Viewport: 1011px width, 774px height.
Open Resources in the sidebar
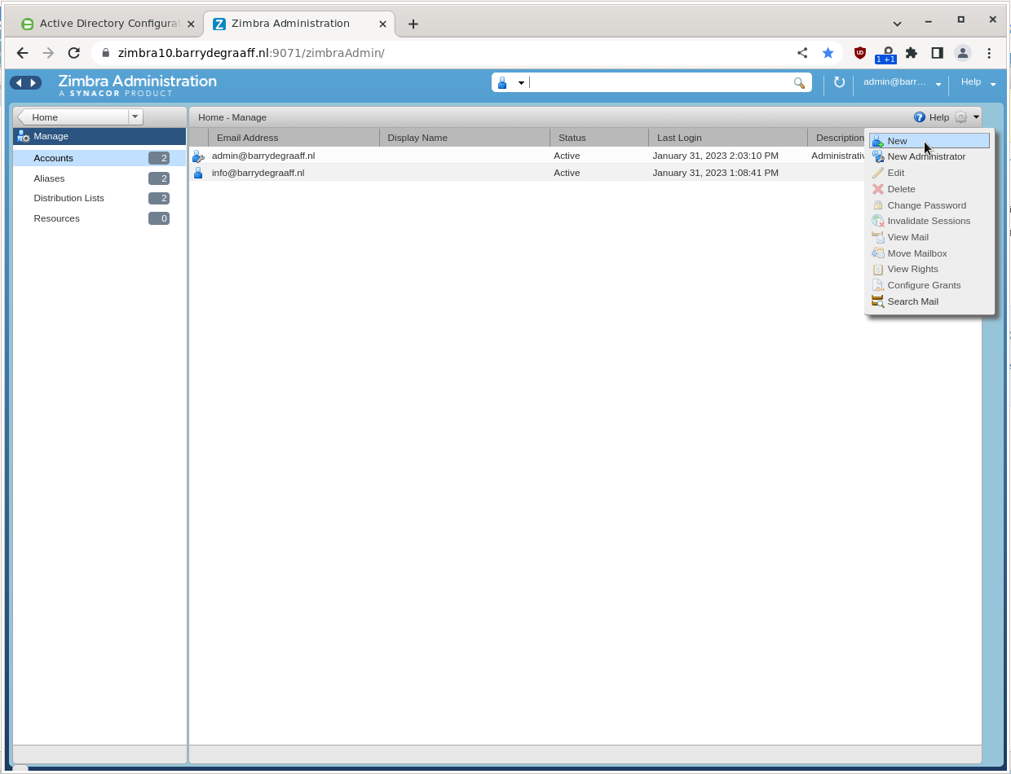pos(99,218)
